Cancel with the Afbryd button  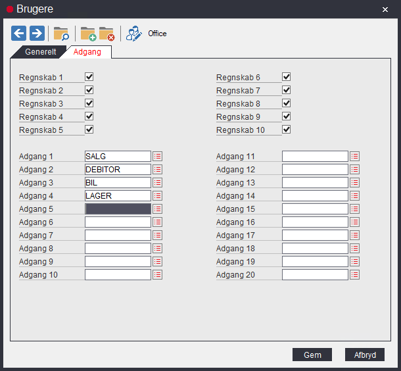[365, 355]
